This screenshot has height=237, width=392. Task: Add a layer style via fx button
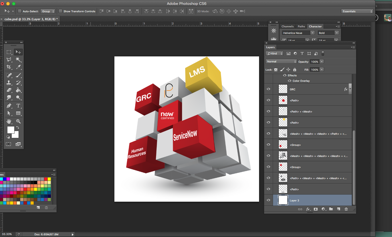(308, 209)
